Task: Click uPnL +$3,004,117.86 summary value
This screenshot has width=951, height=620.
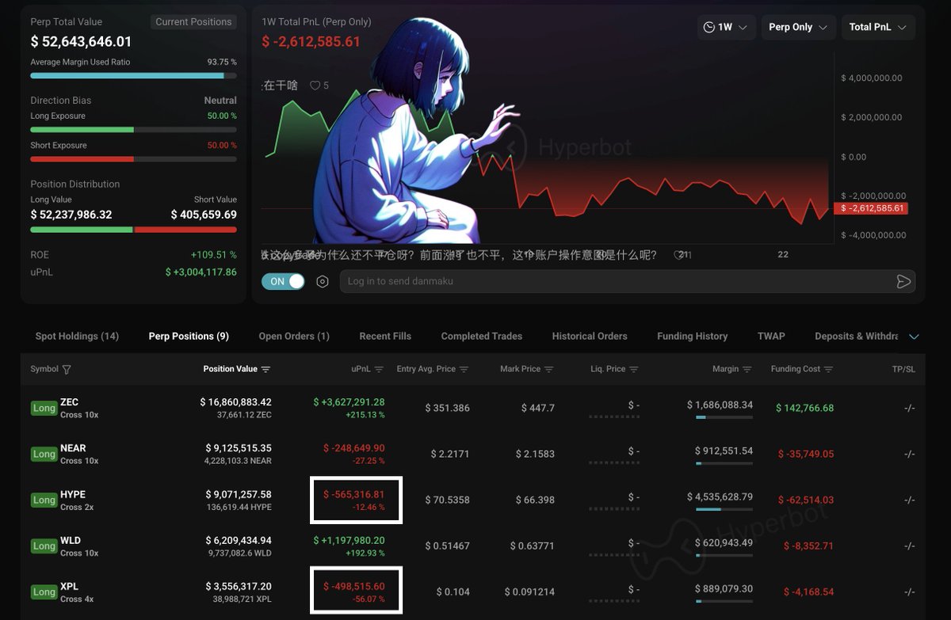Action: [201, 272]
